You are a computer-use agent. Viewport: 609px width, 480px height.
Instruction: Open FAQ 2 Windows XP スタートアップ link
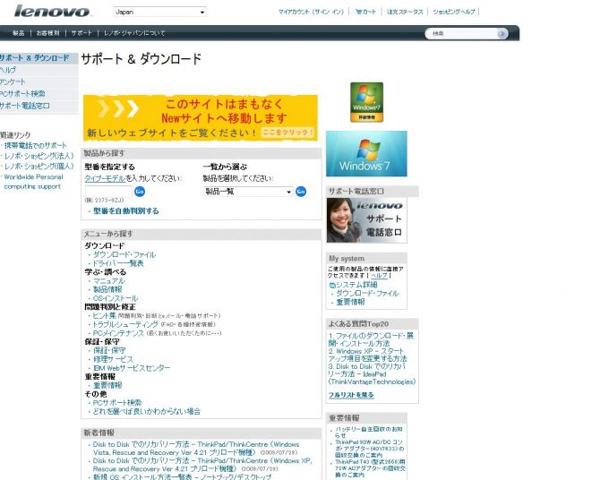[368, 355]
